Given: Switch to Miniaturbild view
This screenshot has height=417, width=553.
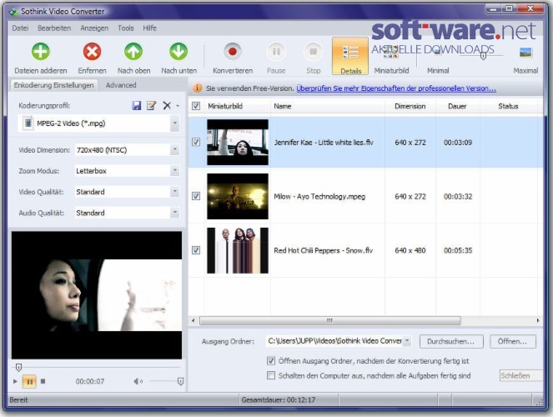Looking at the screenshot, I should coord(391,58).
